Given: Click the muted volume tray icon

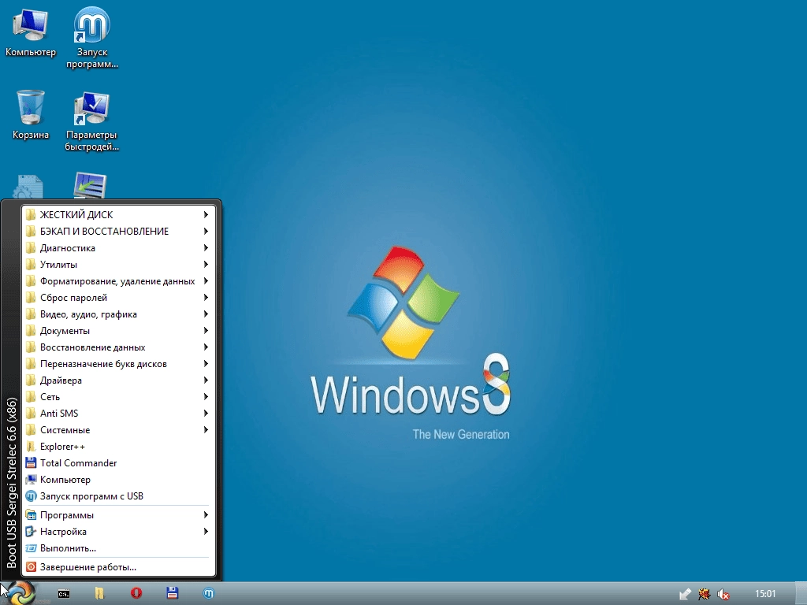Looking at the screenshot, I should (x=723, y=594).
